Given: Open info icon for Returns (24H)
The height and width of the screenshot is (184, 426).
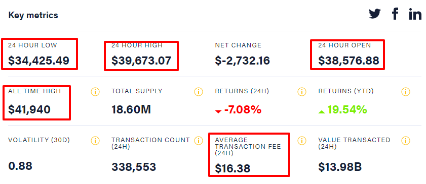Looking at the screenshot, I should tap(302, 92).
